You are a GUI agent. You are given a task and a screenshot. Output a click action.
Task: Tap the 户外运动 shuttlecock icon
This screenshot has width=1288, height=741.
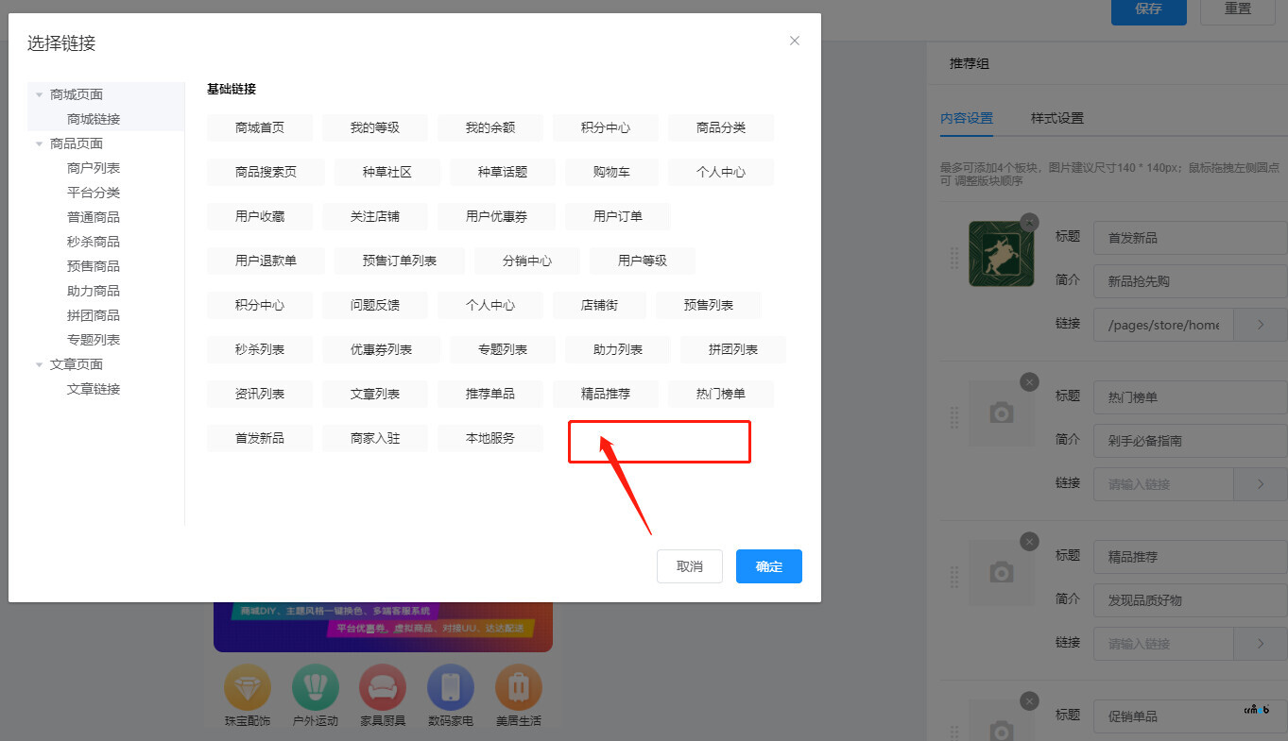click(x=316, y=687)
